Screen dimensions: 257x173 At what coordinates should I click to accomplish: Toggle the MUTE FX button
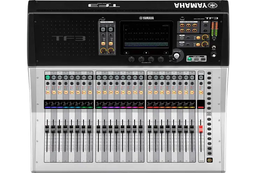pos(206,31)
